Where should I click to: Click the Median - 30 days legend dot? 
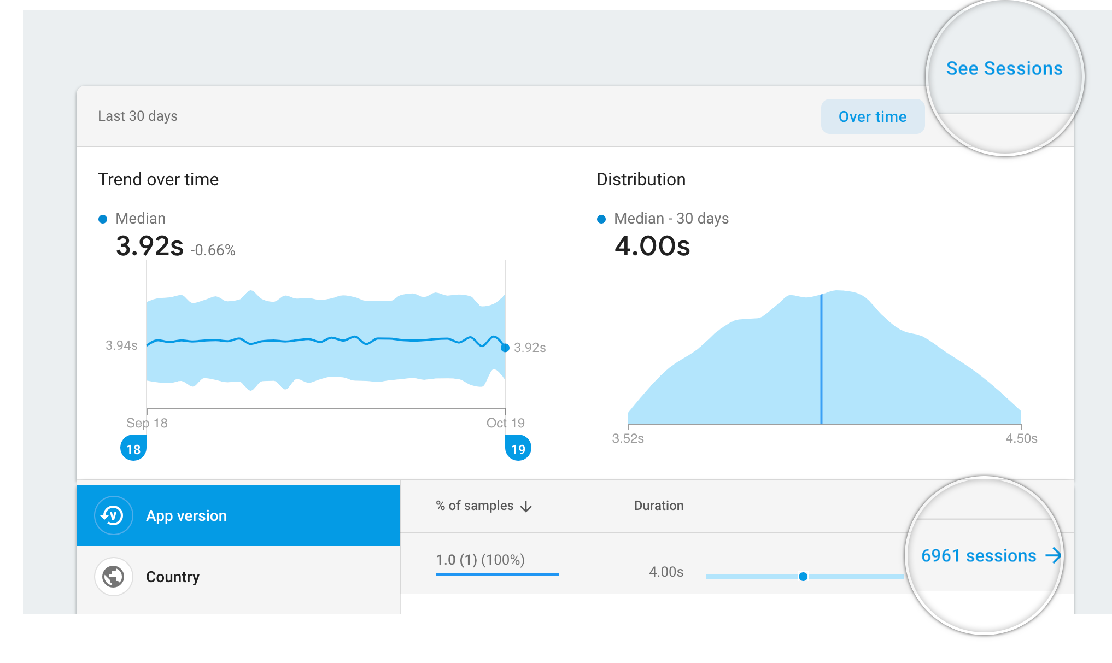click(x=601, y=219)
